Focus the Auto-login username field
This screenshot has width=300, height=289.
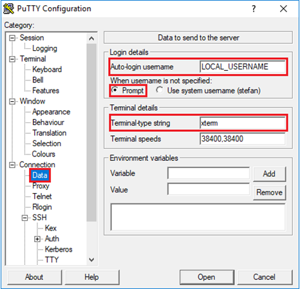coord(243,67)
